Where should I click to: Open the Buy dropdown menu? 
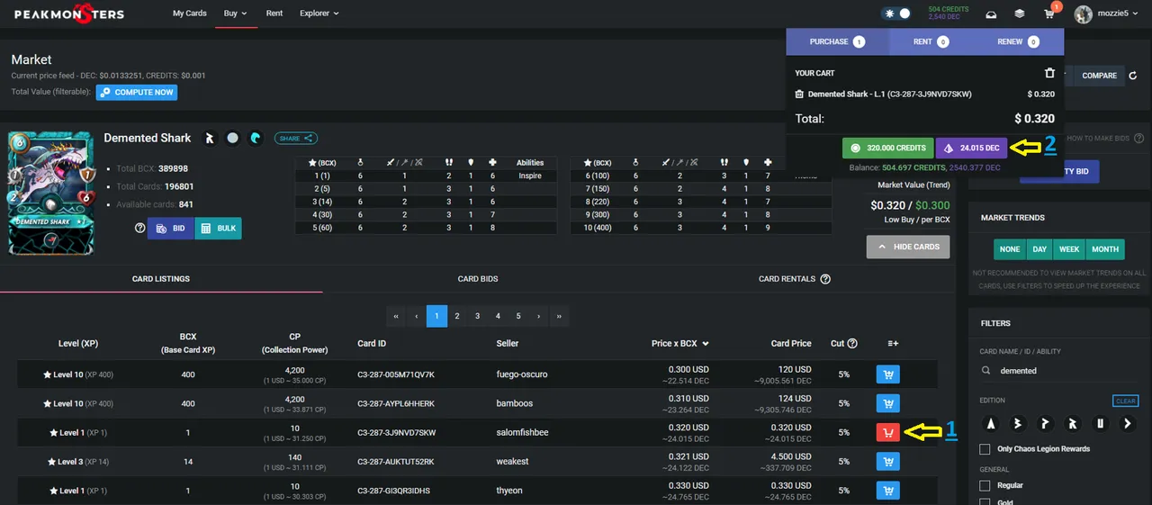coord(236,14)
